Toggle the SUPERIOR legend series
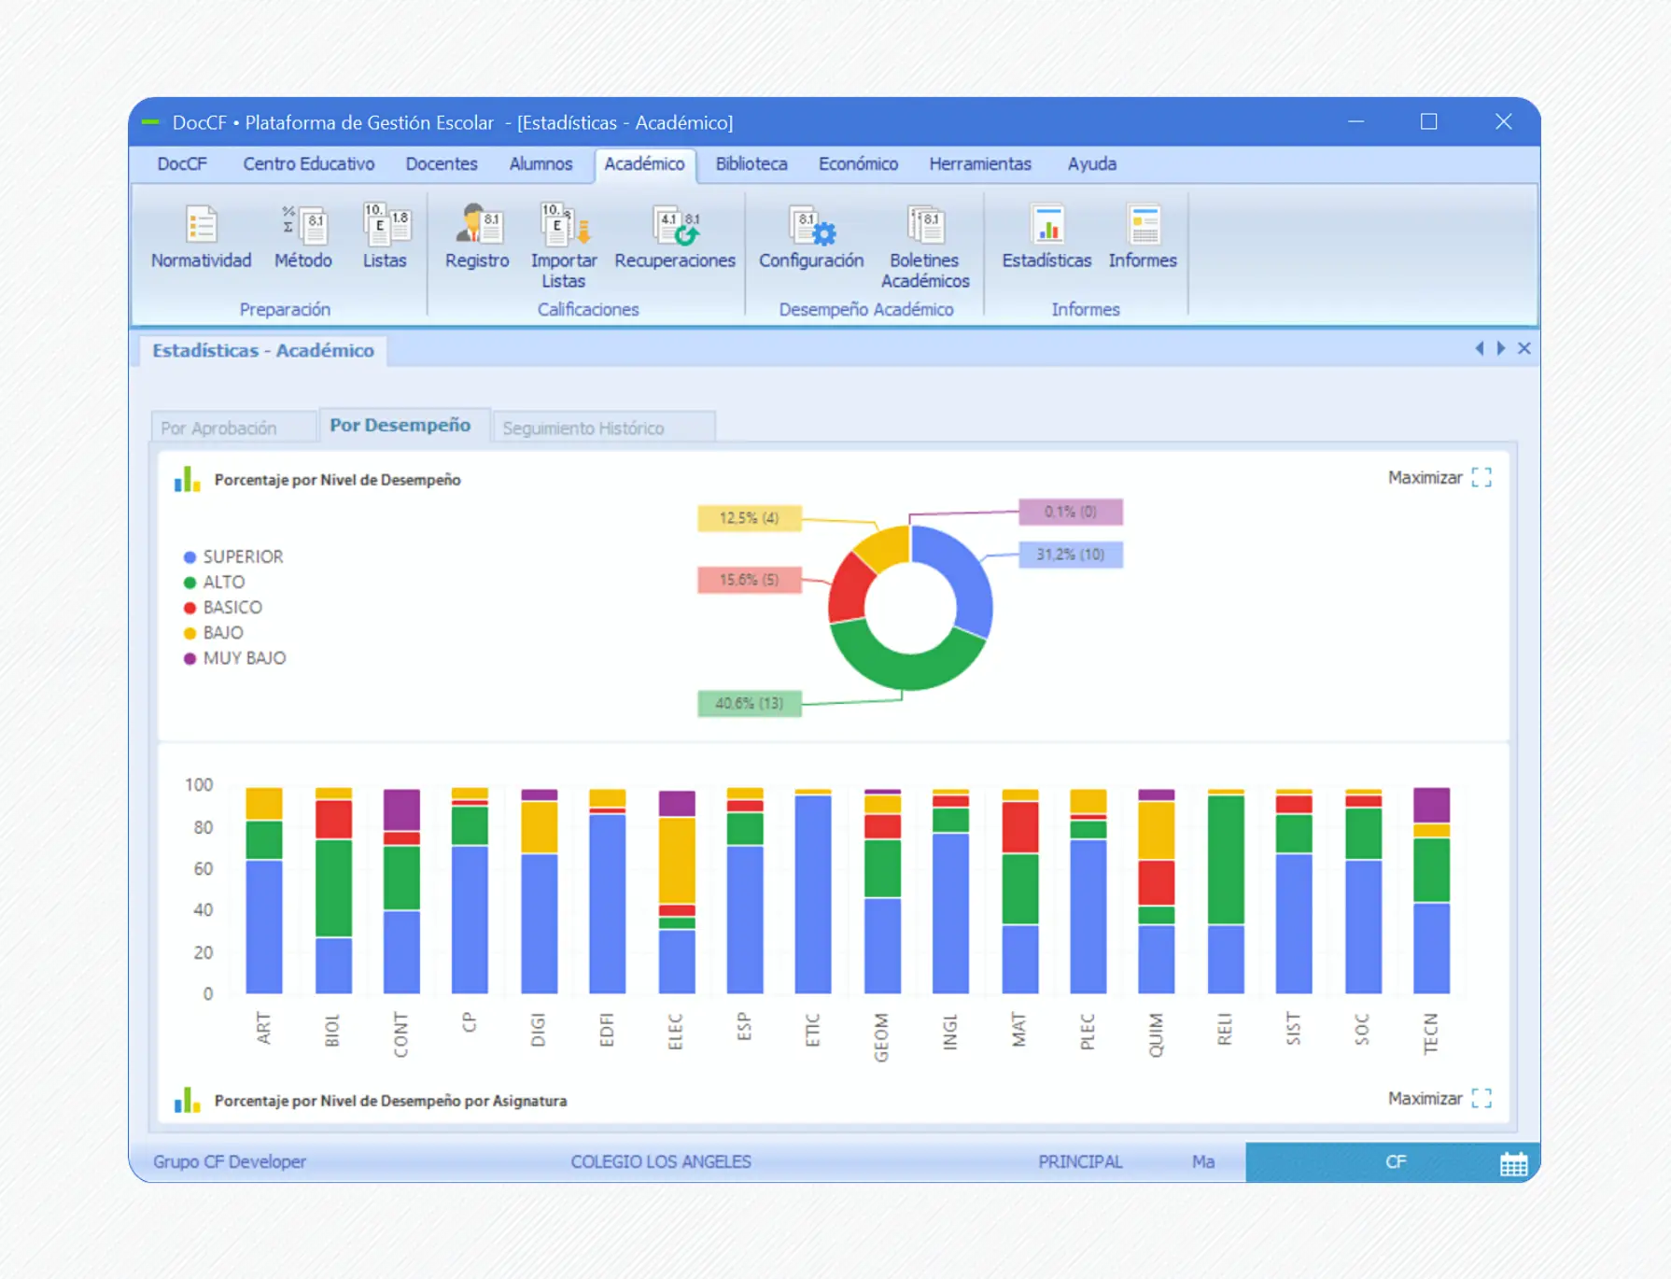This screenshot has width=1671, height=1279. (233, 556)
